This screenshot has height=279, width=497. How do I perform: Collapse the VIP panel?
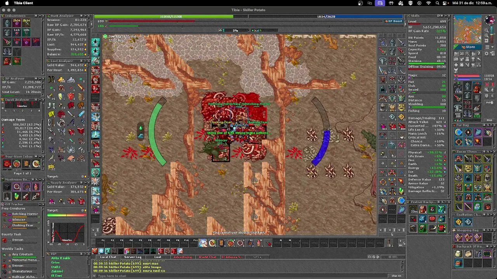point(85,254)
